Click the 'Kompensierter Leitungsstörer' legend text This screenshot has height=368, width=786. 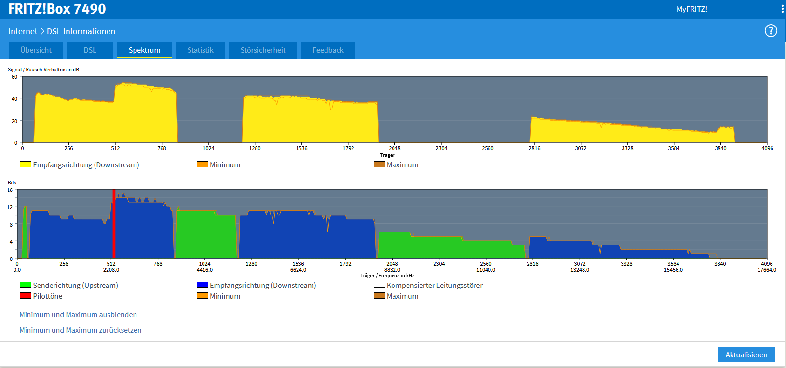click(x=434, y=286)
